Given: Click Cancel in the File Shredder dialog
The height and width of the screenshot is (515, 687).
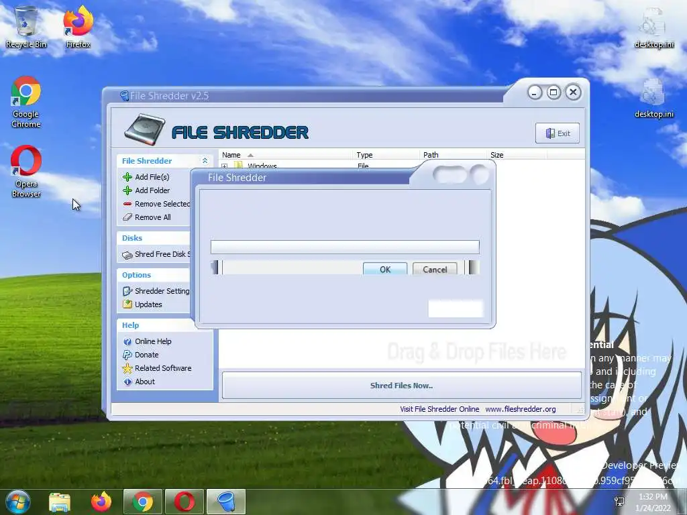Looking at the screenshot, I should [x=435, y=269].
